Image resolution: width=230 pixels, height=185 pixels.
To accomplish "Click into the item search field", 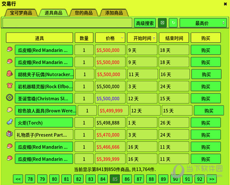I will pos(67,23).
